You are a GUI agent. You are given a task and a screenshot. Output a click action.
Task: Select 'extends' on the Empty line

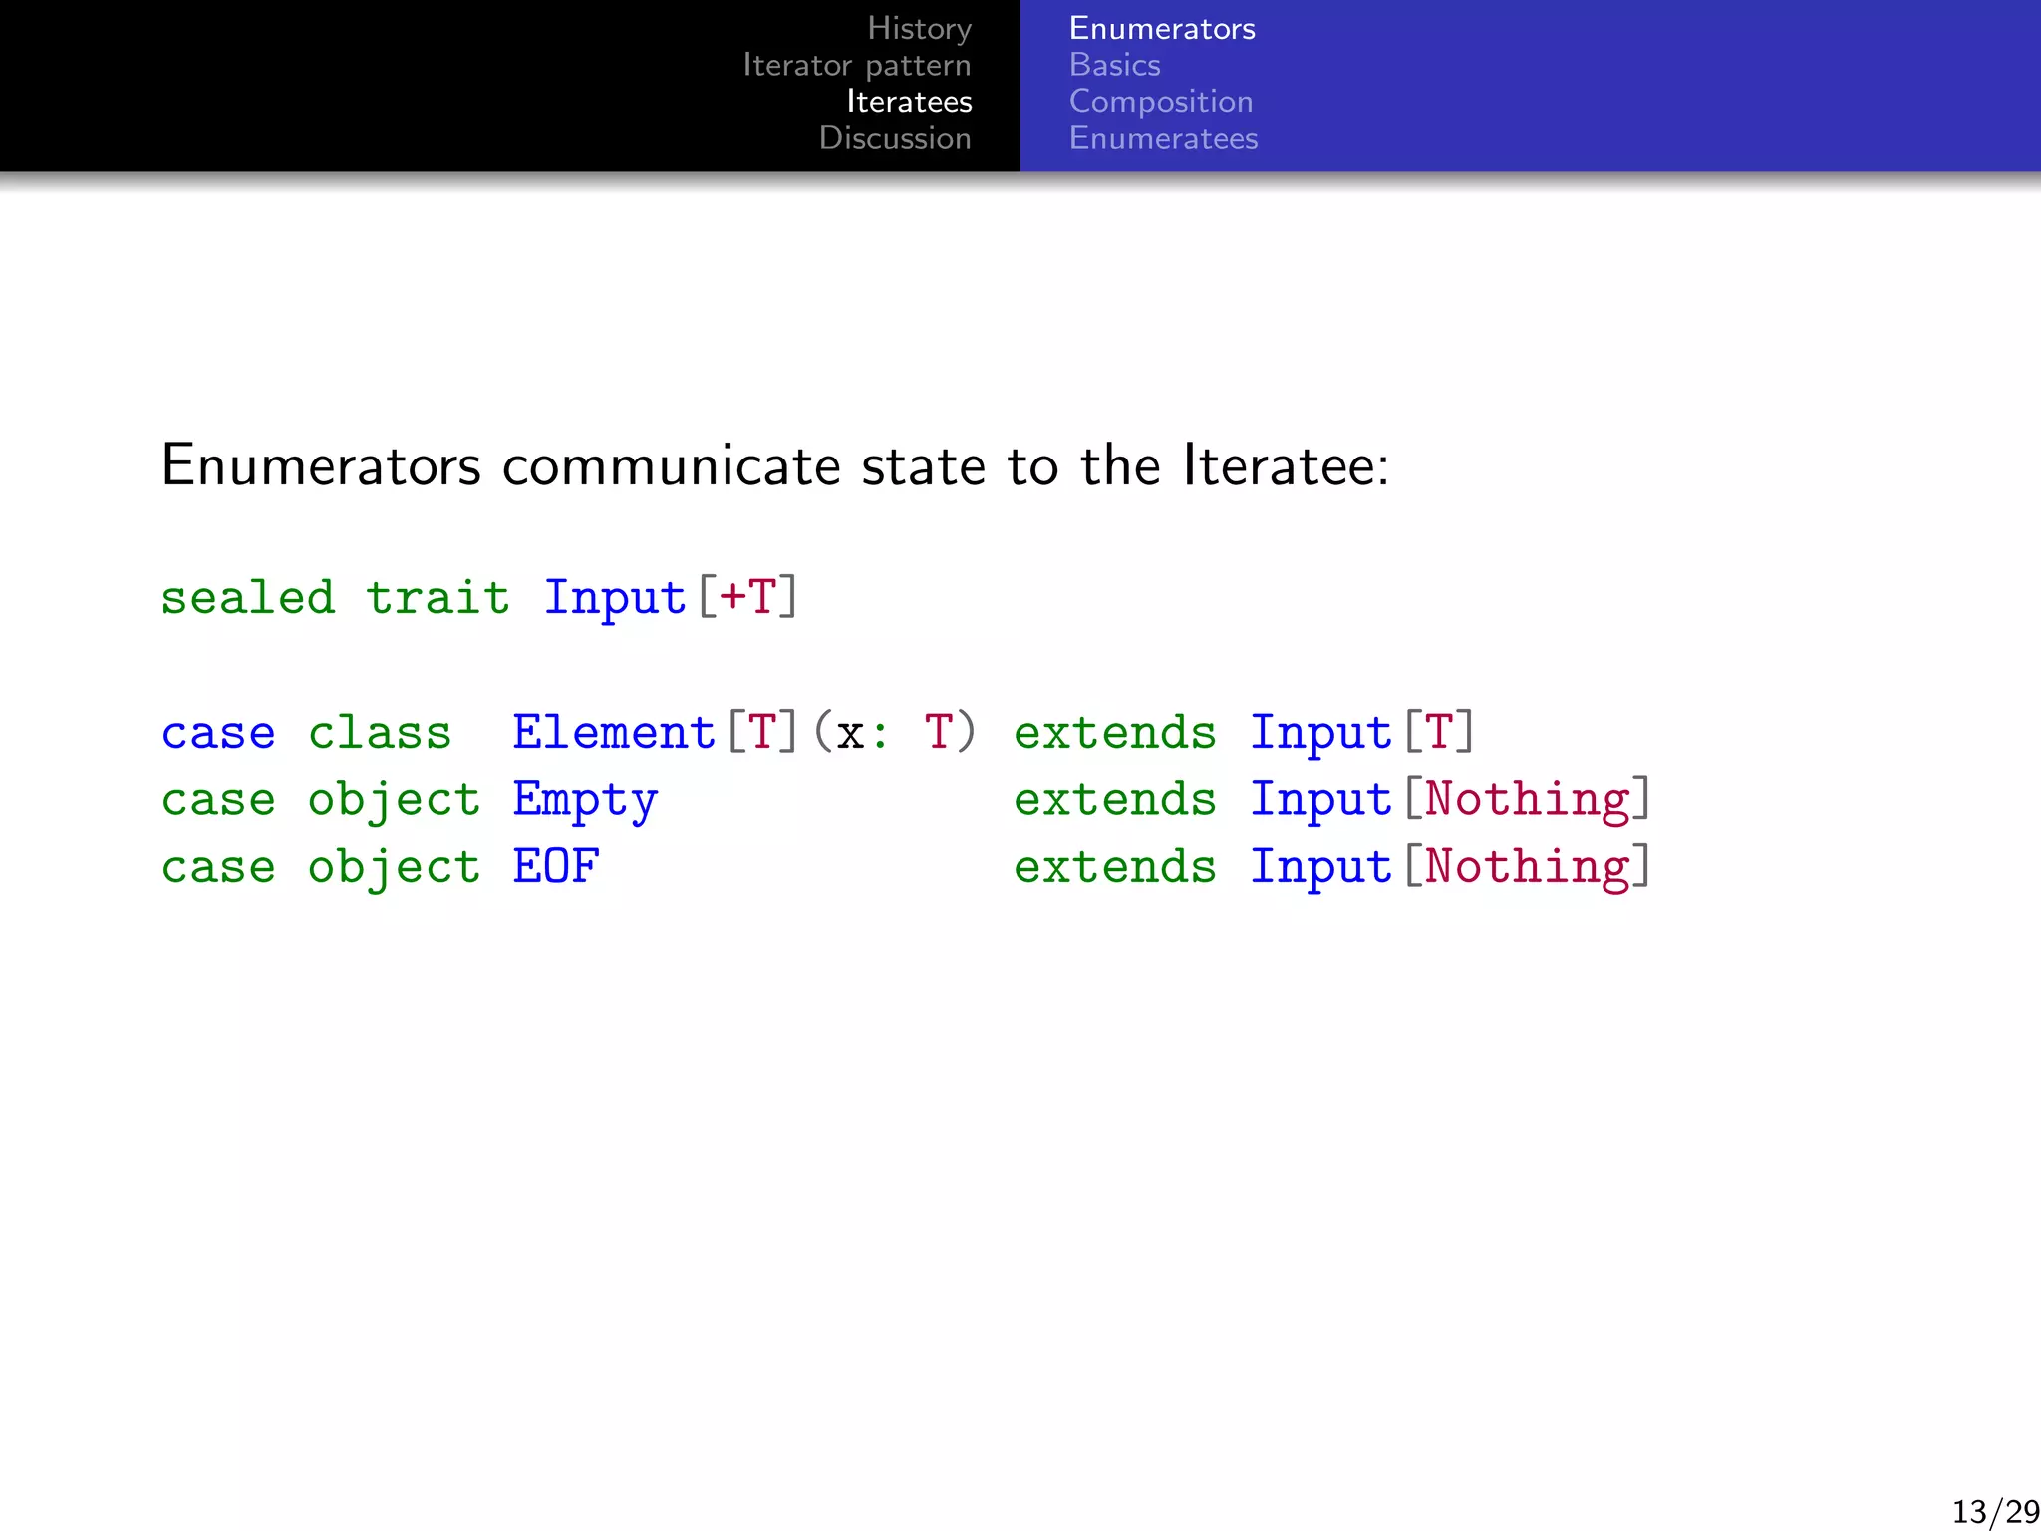pyautogui.click(x=1115, y=800)
